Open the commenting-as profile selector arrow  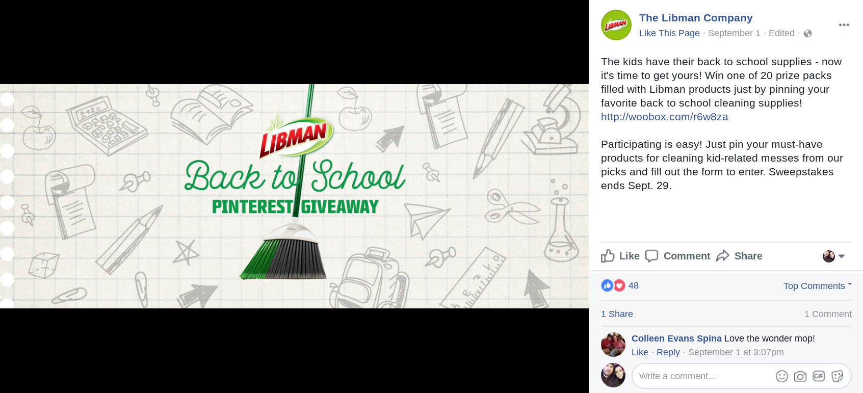842,256
